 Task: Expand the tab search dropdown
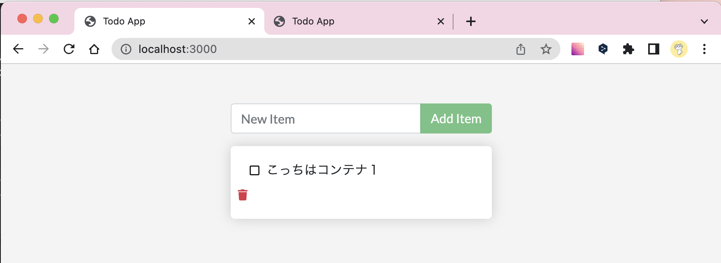(704, 21)
